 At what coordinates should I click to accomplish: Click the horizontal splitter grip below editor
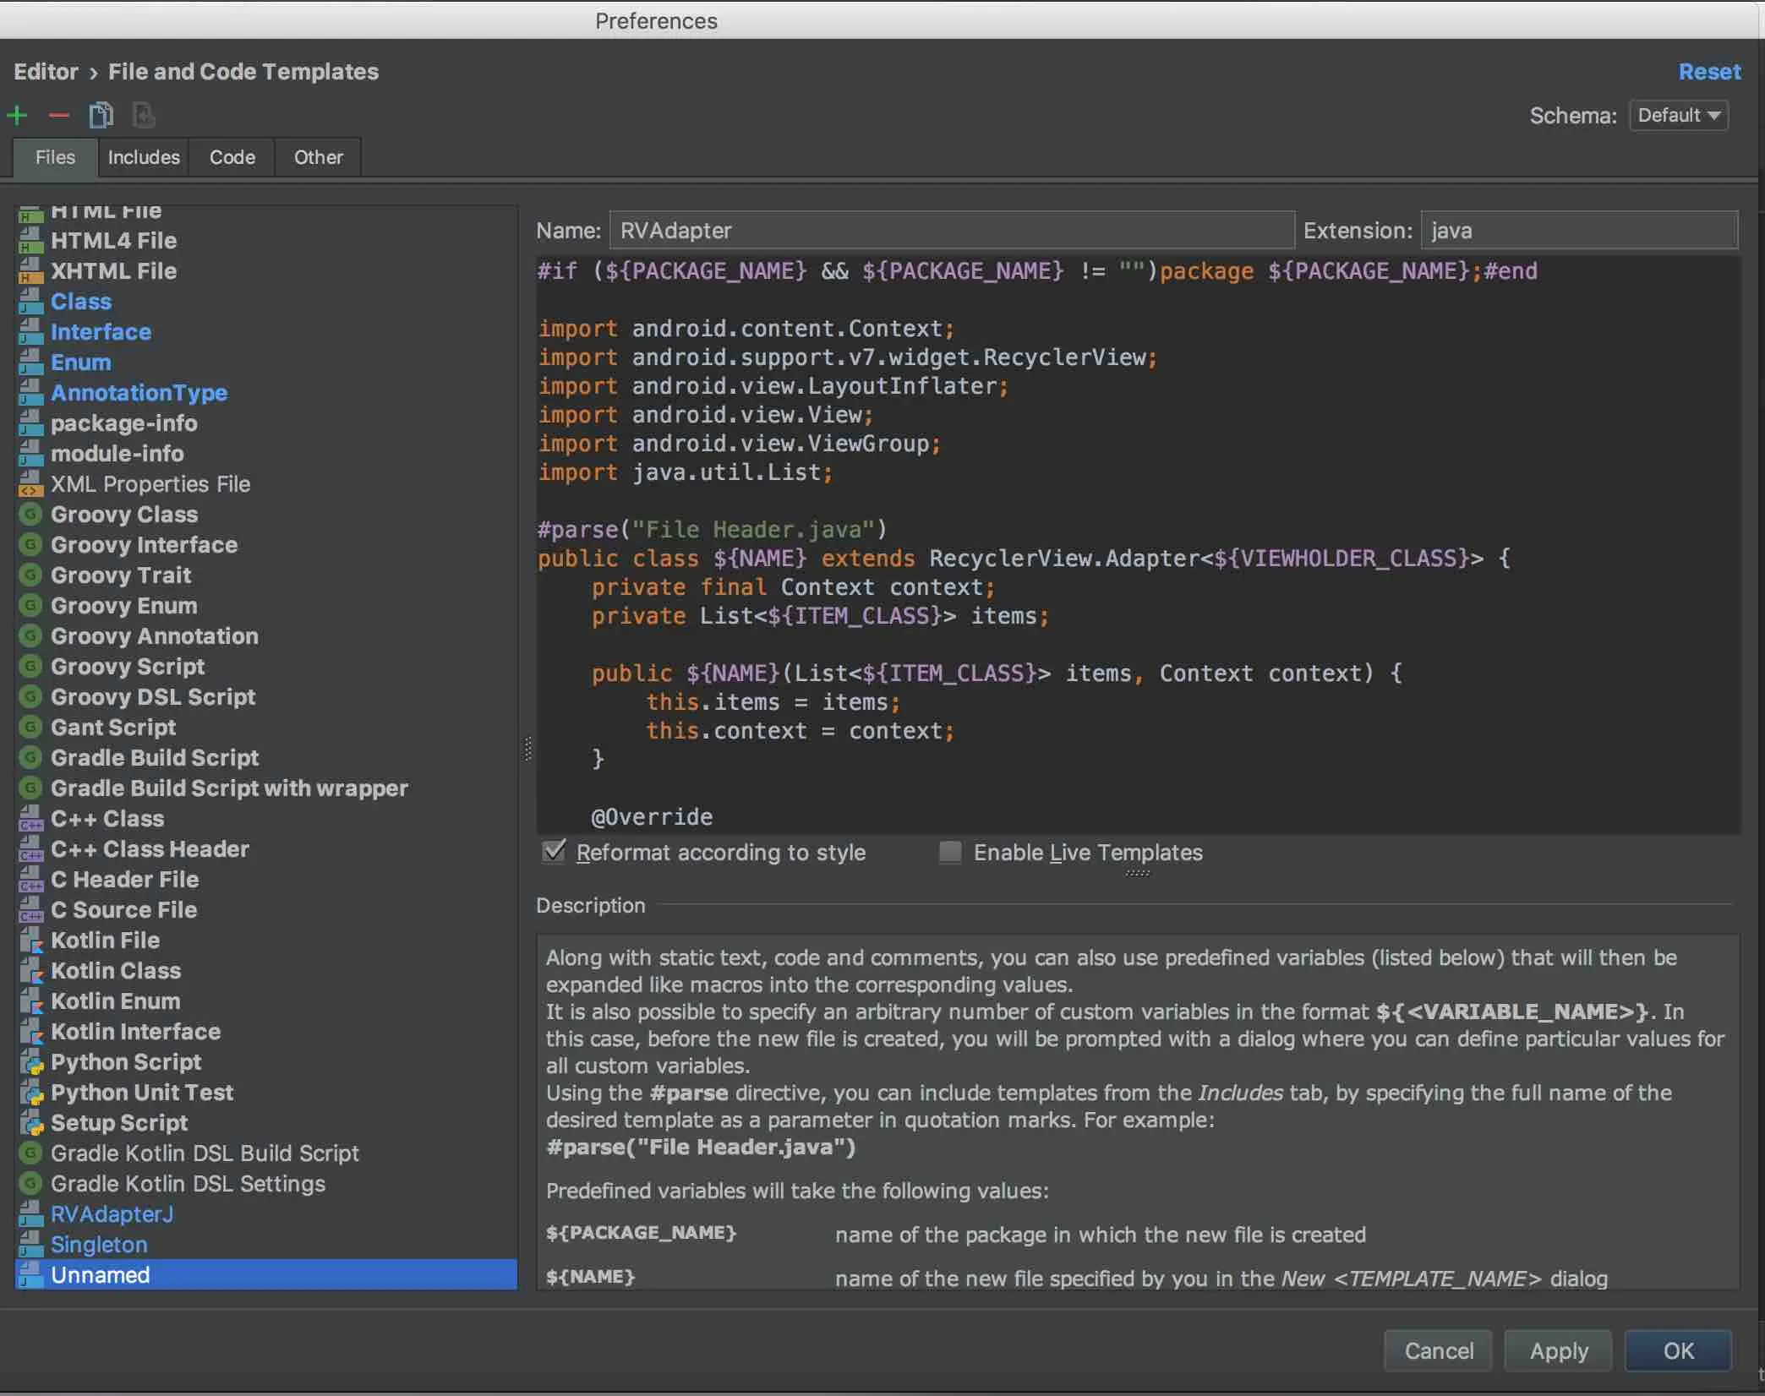[x=1137, y=873]
